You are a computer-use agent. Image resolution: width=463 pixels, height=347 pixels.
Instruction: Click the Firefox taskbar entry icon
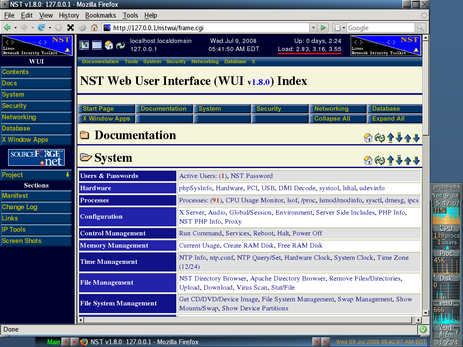[84, 342]
